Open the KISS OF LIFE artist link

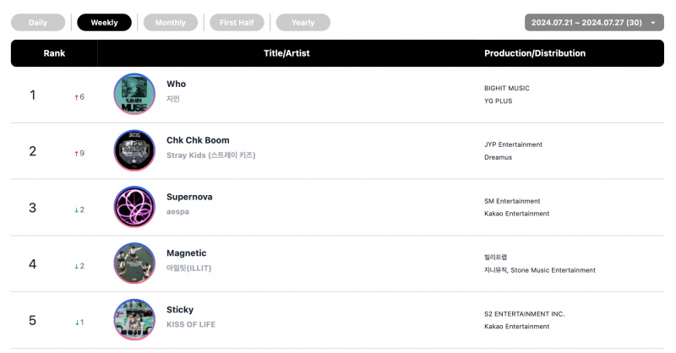pyautogui.click(x=191, y=324)
